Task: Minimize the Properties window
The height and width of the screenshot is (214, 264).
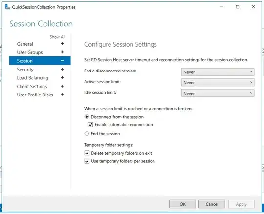Action: (x=222, y=7)
